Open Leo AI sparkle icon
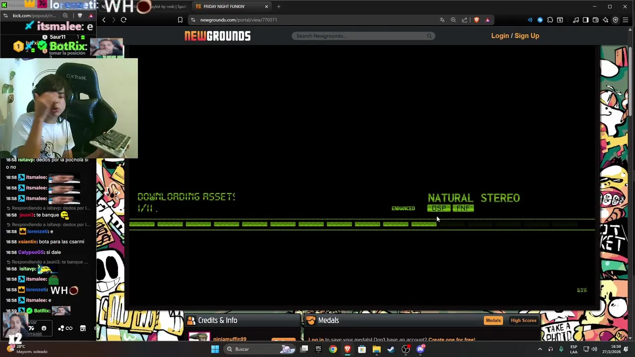 point(605,20)
